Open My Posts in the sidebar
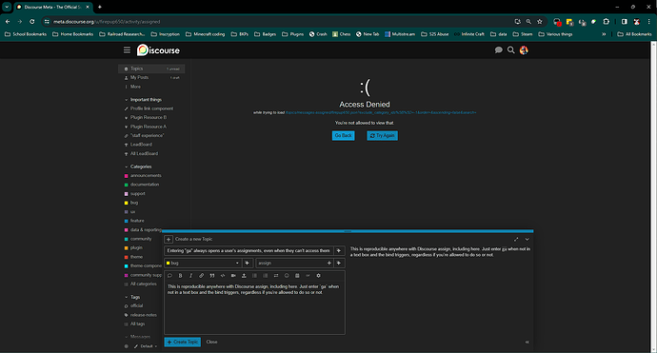This screenshot has width=657, height=353. pos(151,77)
